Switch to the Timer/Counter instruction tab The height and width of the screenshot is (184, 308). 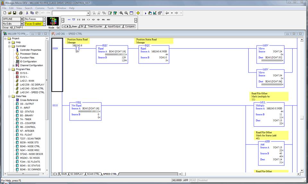click(95, 26)
